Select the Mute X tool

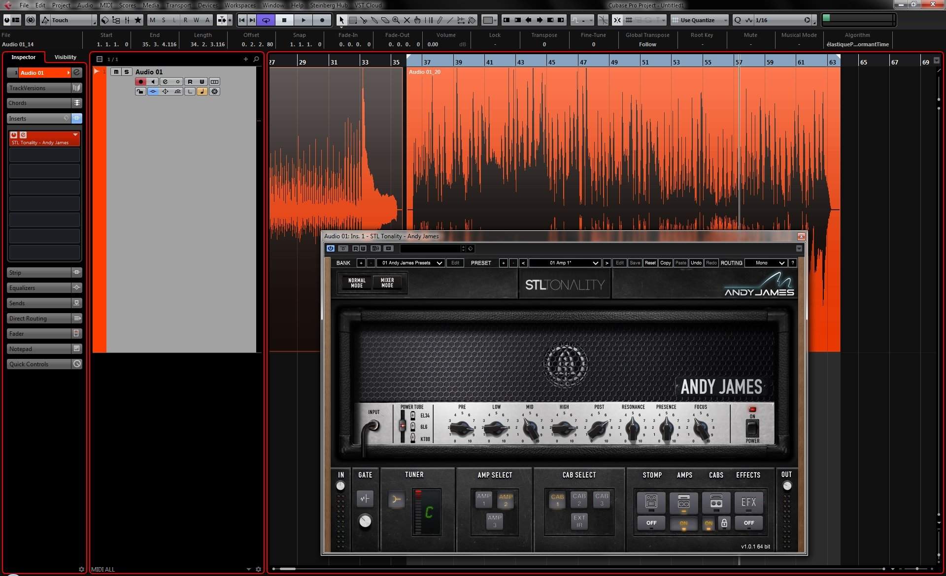coord(407,20)
